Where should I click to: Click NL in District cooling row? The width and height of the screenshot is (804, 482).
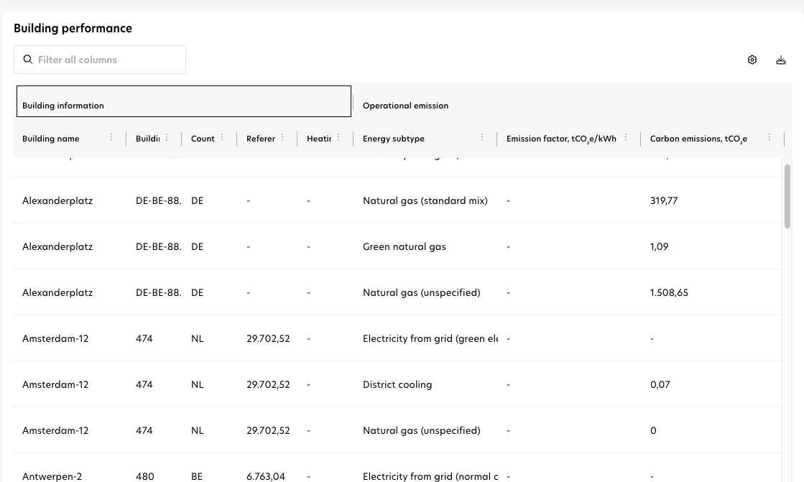197,384
